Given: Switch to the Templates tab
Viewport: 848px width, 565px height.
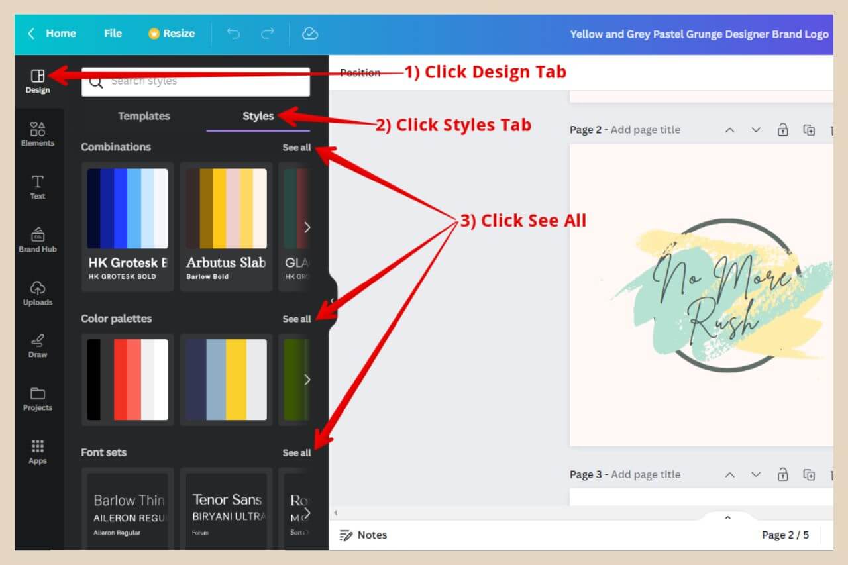Looking at the screenshot, I should pos(144,116).
